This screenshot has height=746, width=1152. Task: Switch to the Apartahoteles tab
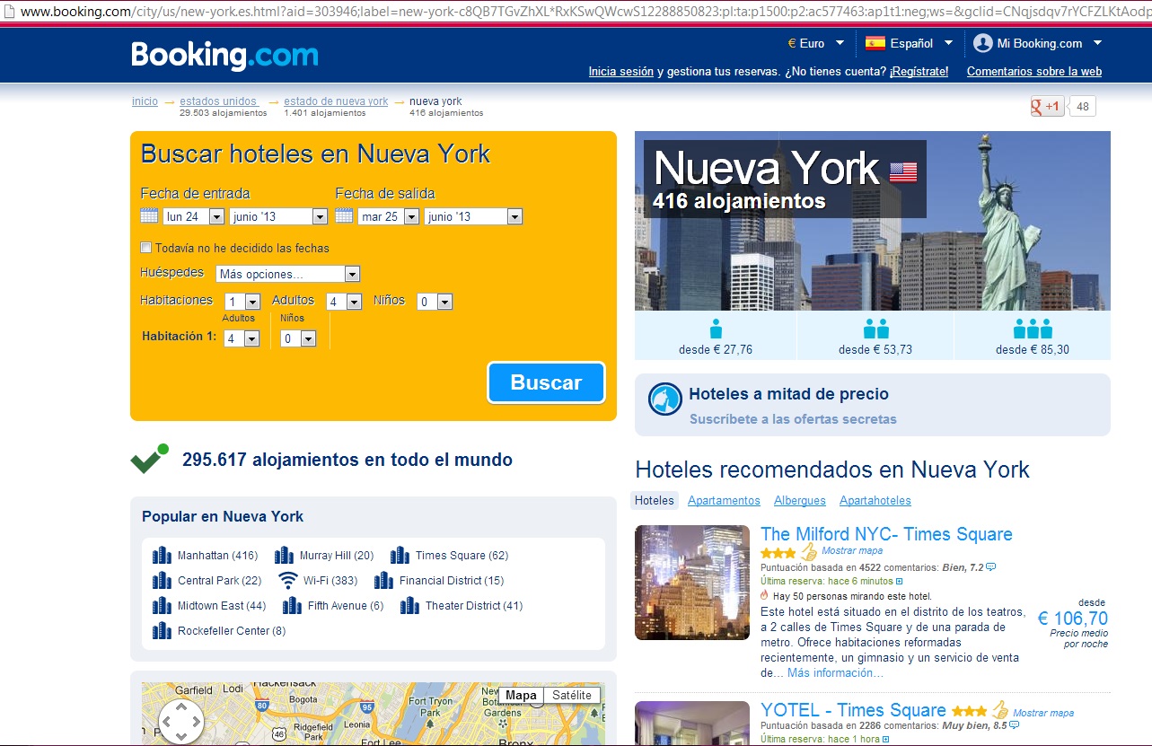click(x=875, y=501)
